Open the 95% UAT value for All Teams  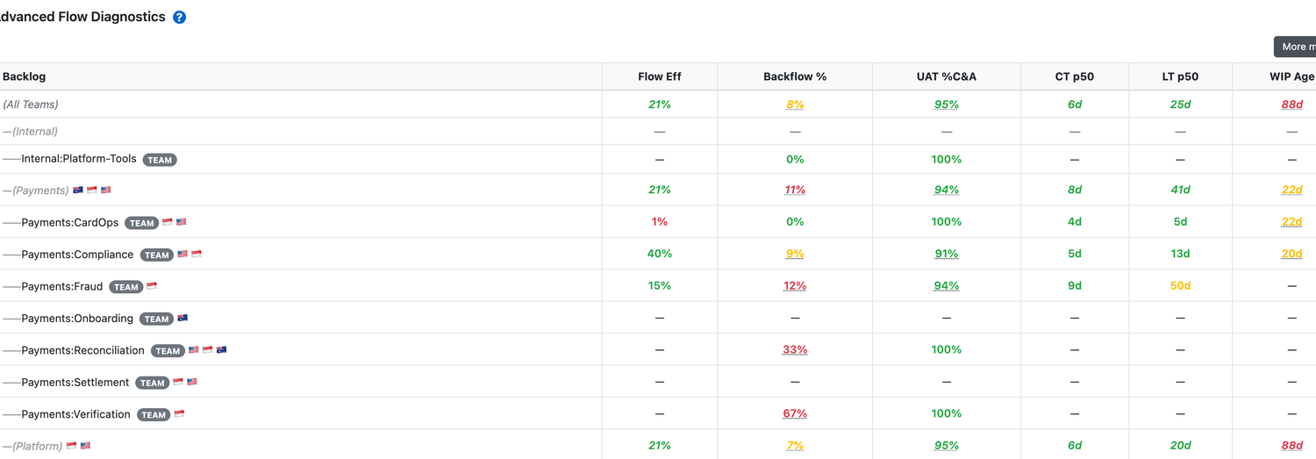click(x=947, y=104)
